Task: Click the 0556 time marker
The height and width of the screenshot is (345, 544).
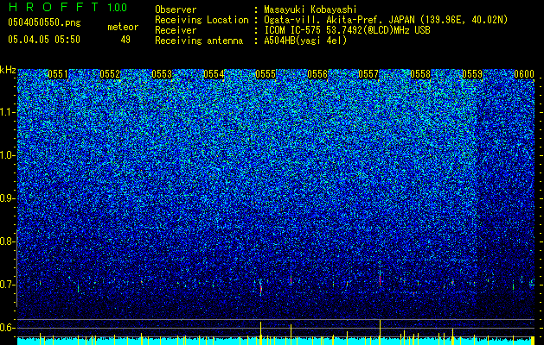Action: (317, 74)
